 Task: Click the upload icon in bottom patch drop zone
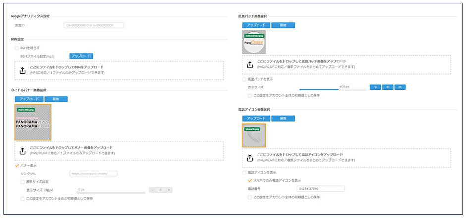[x=249, y=64]
